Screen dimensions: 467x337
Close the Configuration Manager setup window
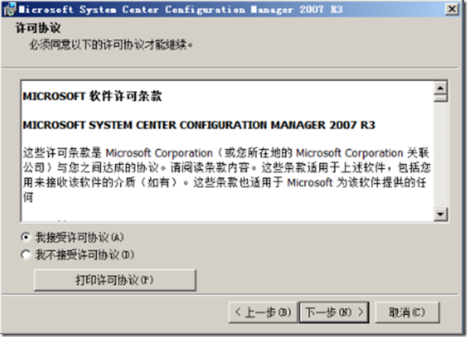point(452,9)
